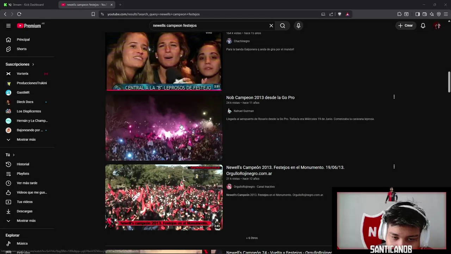Open a new browser tab
451x254 pixels.
click(x=120, y=5)
